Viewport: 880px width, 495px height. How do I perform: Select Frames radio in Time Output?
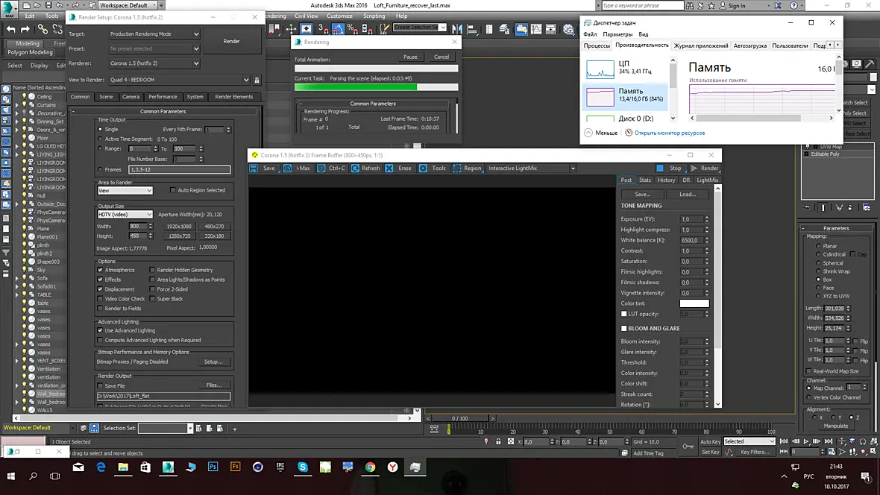pyautogui.click(x=101, y=169)
